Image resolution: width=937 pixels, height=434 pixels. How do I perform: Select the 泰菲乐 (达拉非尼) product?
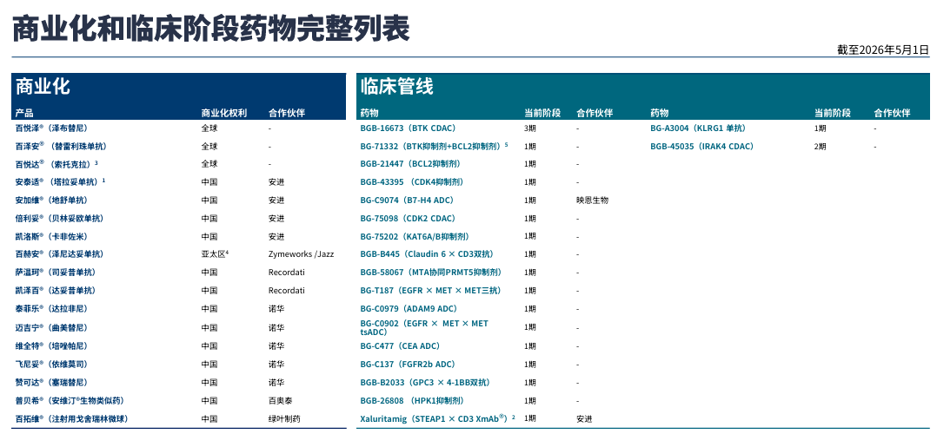point(50,309)
